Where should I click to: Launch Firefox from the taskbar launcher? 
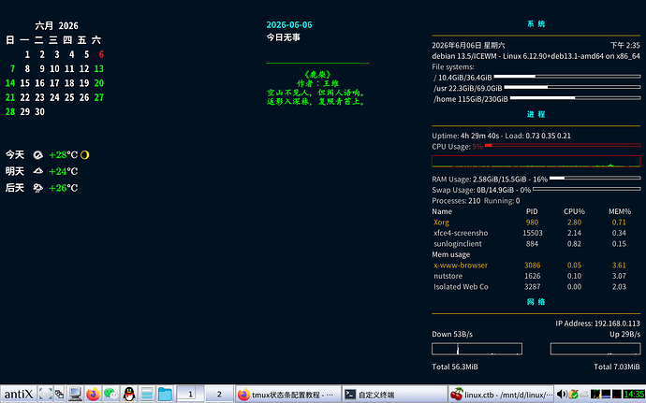(93, 394)
